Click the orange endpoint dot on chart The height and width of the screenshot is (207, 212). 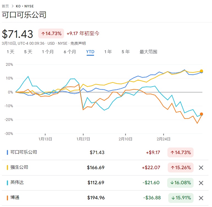[202, 114]
